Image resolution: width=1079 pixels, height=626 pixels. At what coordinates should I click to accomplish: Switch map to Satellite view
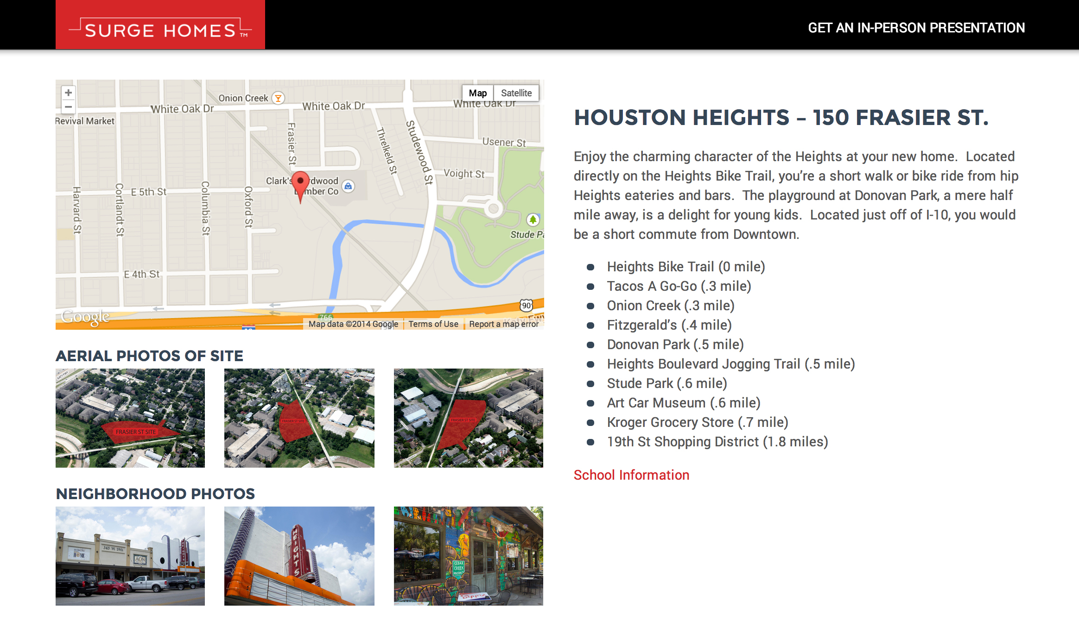516,93
